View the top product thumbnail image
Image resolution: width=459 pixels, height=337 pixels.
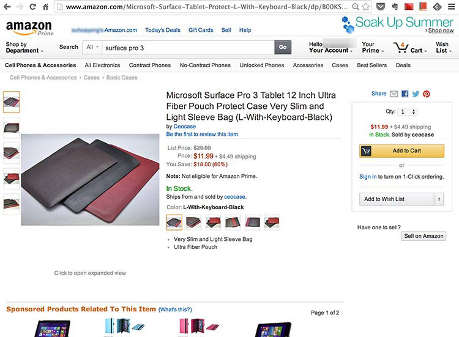(12, 102)
